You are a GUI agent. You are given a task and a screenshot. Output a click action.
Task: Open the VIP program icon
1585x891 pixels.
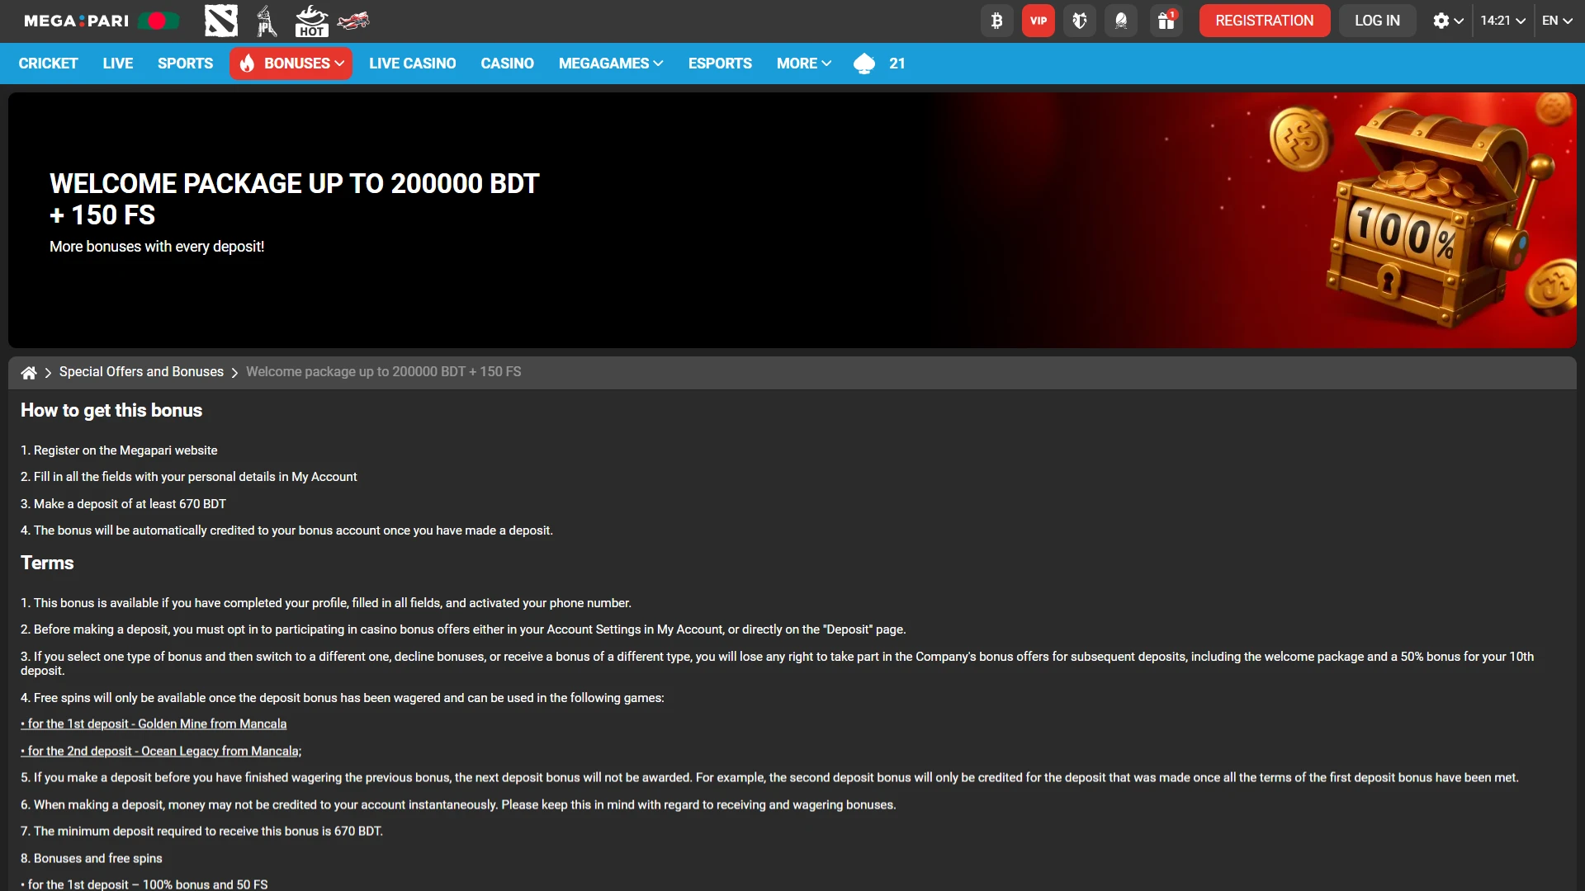(x=1038, y=21)
